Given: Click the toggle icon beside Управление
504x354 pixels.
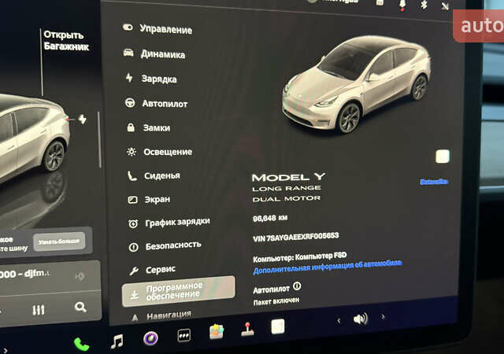Looking at the screenshot, I should pyautogui.click(x=128, y=28).
